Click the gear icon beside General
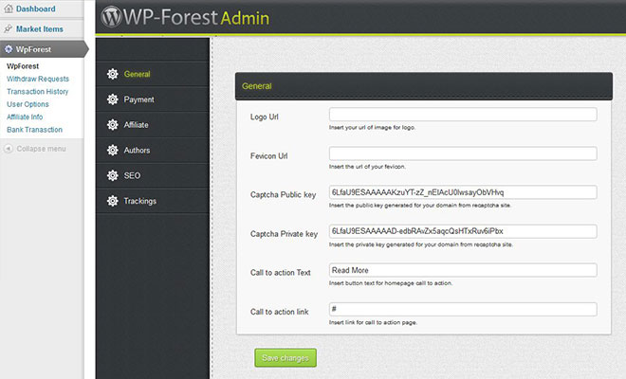This screenshot has width=626, height=379. [x=113, y=74]
